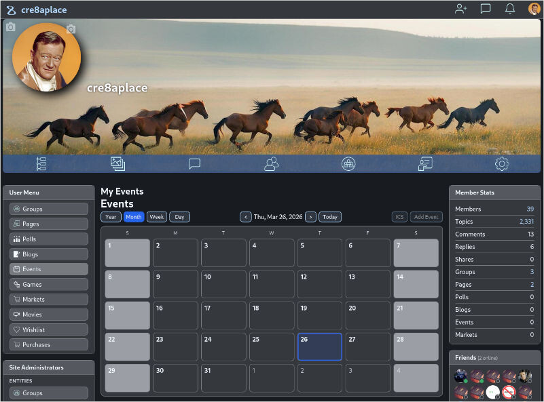Screen dimensions: 544x402
Task: Click the settings gear in profile bar
Action: (502, 163)
